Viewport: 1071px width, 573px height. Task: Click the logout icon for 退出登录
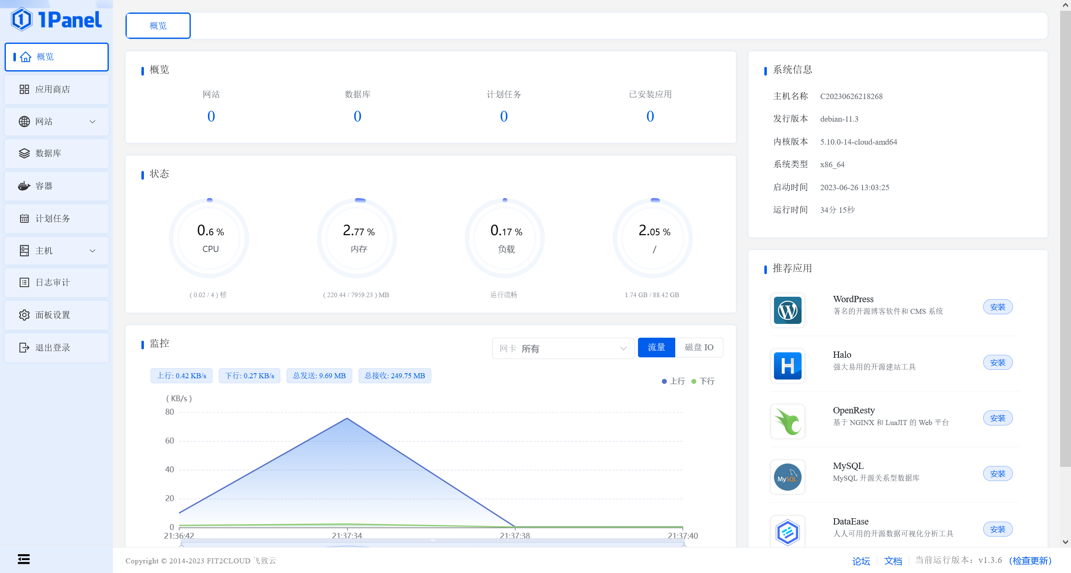tap(24, 348)
